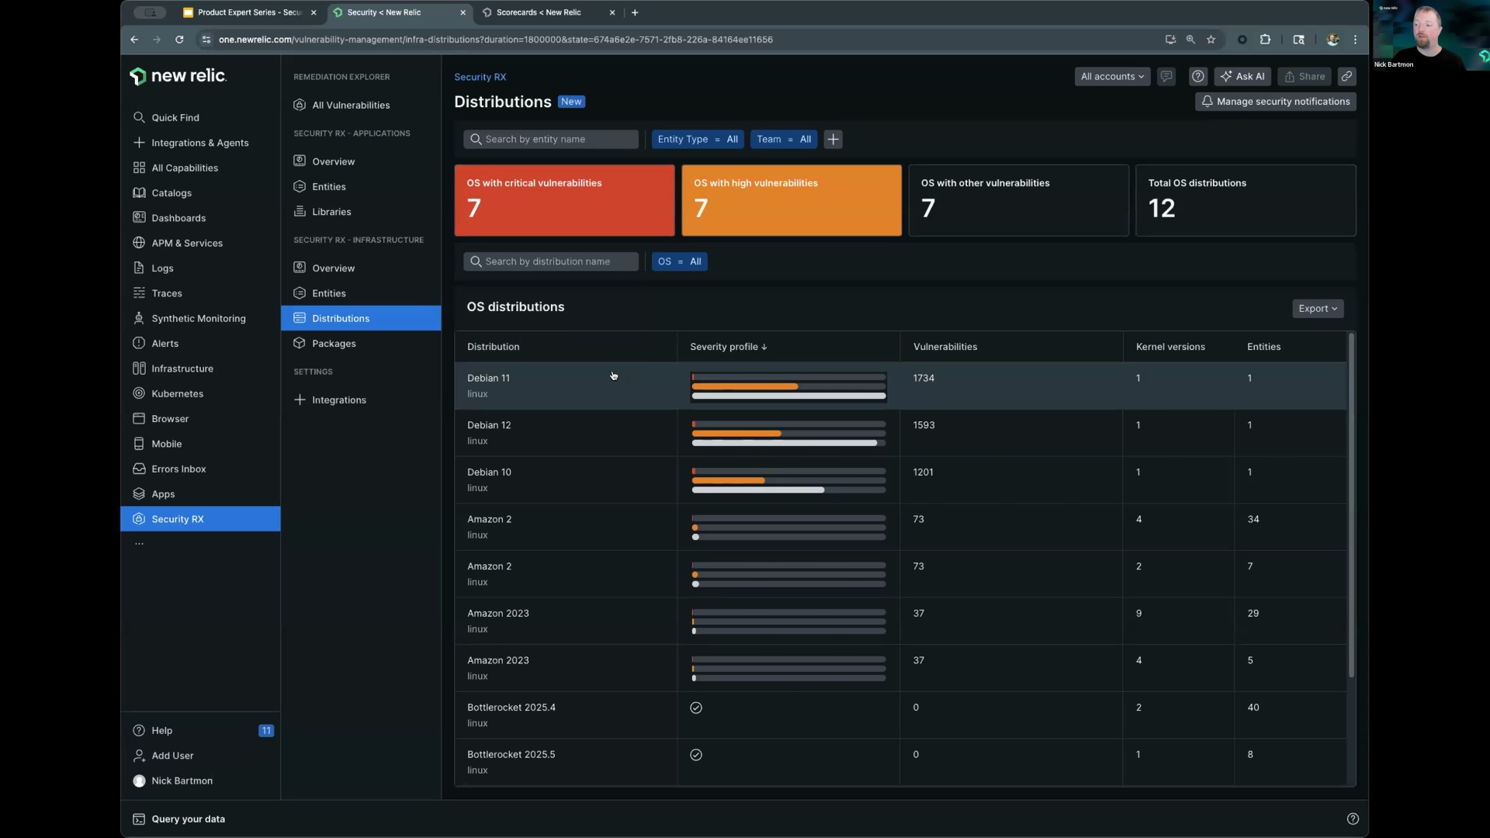Open Entities under Infrastructure section
This screenshot has height=838, width=1490.
click(x=328, y=293)
